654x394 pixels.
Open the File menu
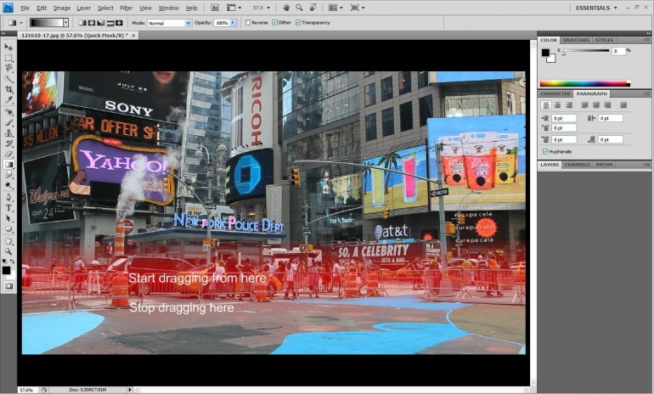pyautogui.click(x=25, y=8)
